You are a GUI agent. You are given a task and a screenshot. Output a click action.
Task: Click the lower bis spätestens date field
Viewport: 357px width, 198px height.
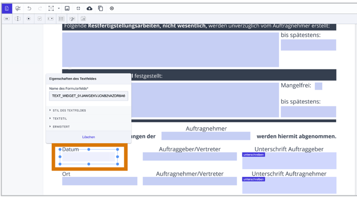(x=309, y=111)
